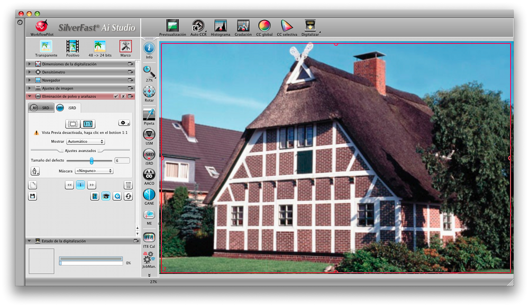The width and height of the screenshot is (529, 307).
Task: Toggle the Positivo film type button
Action: pyautogui.click(x=73, y=47)
